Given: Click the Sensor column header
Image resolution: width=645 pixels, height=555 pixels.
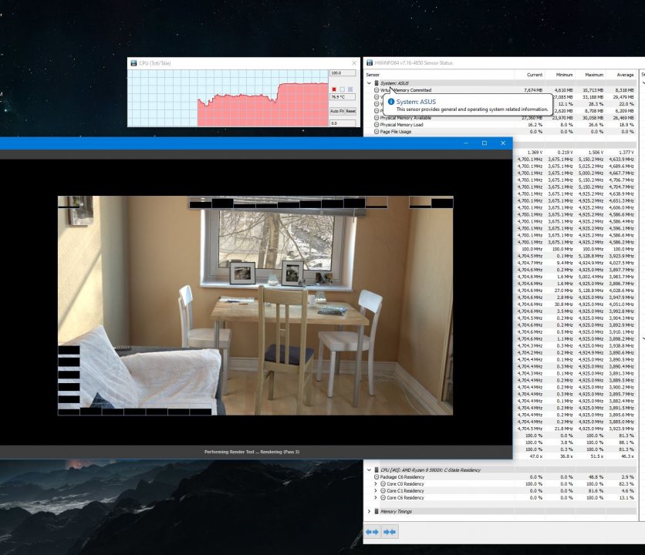Looking at the screenshot, I should [x=373, y=75].
